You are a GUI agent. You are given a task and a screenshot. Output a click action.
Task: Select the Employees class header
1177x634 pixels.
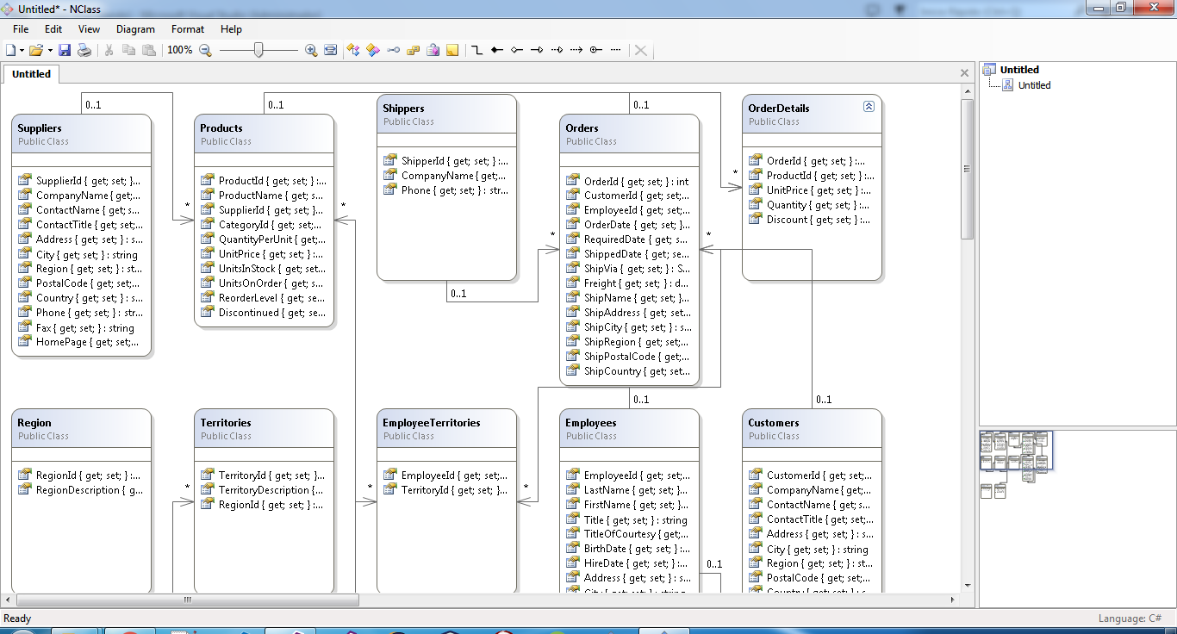coord(630,429)
